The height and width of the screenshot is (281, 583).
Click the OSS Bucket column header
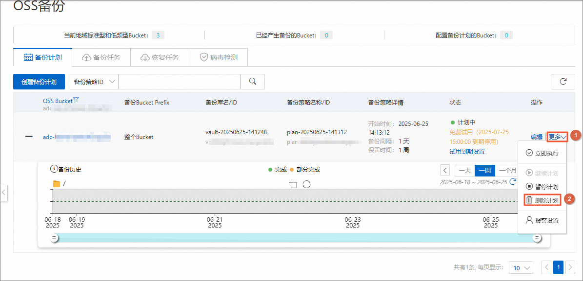58,100
